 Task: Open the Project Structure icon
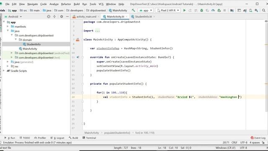tap(232, 10)
